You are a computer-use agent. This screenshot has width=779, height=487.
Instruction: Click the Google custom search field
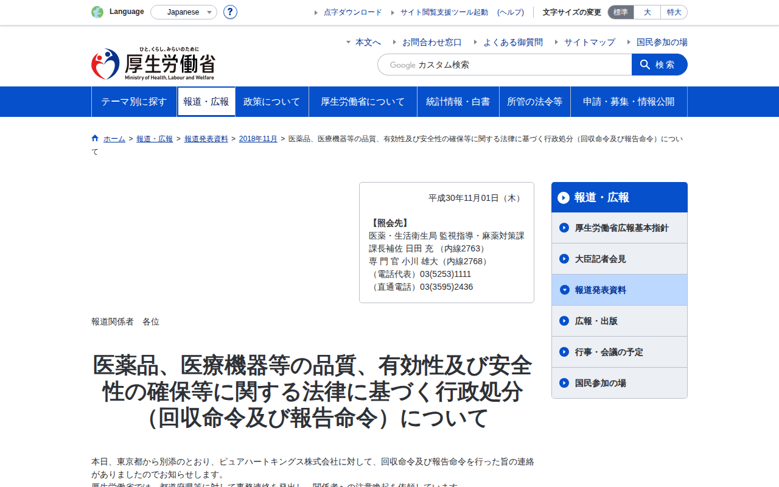click(x=505, y=65)
